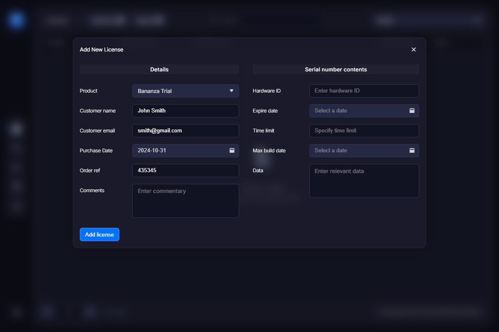Focus the Comments text area

tap(185, 201)
